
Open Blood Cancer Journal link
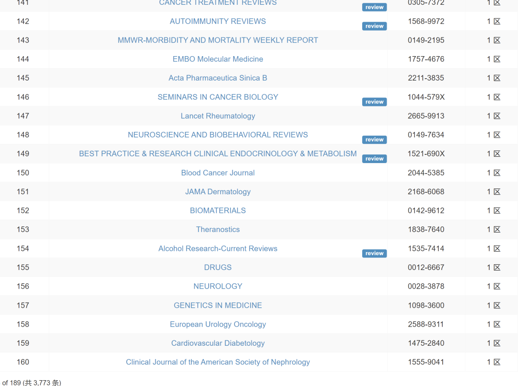[218, 173]
